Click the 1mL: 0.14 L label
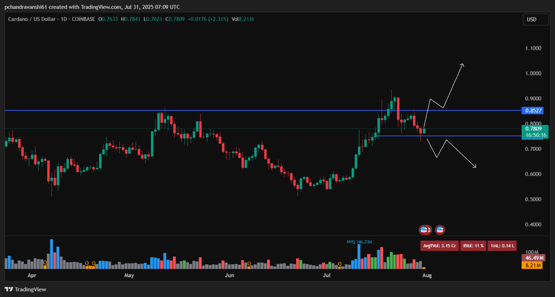 pyautogui.click(x=503, y=245)
